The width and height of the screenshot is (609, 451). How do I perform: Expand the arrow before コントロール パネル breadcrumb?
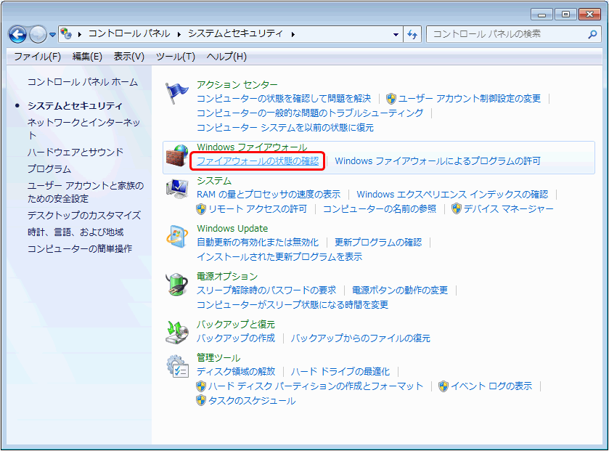click(79, 35)
